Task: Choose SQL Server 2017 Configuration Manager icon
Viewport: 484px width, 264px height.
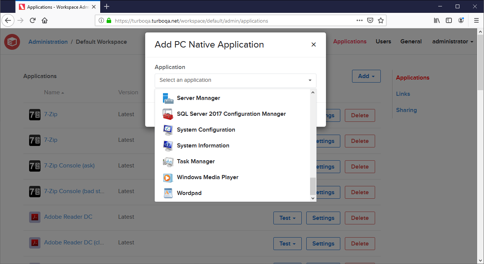Action: (x=168, y=114)
